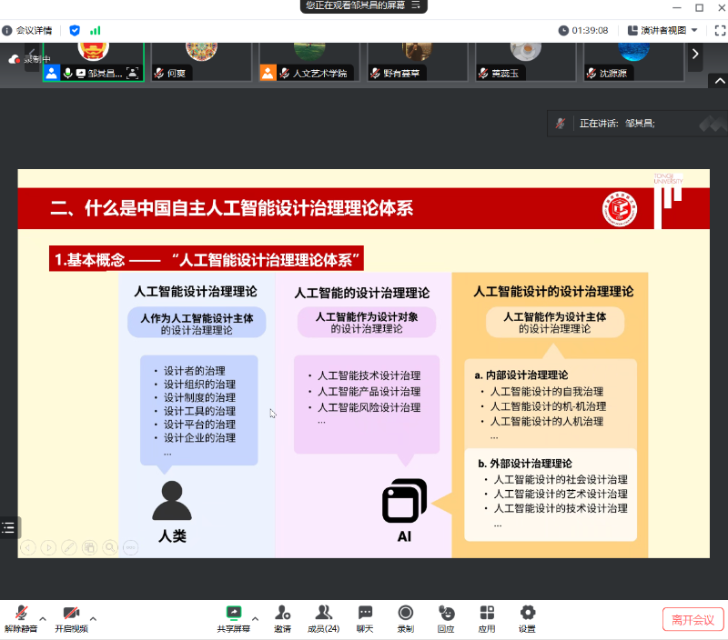
Task: Click the 离开会议 leave meeting button
Action: 693,619
